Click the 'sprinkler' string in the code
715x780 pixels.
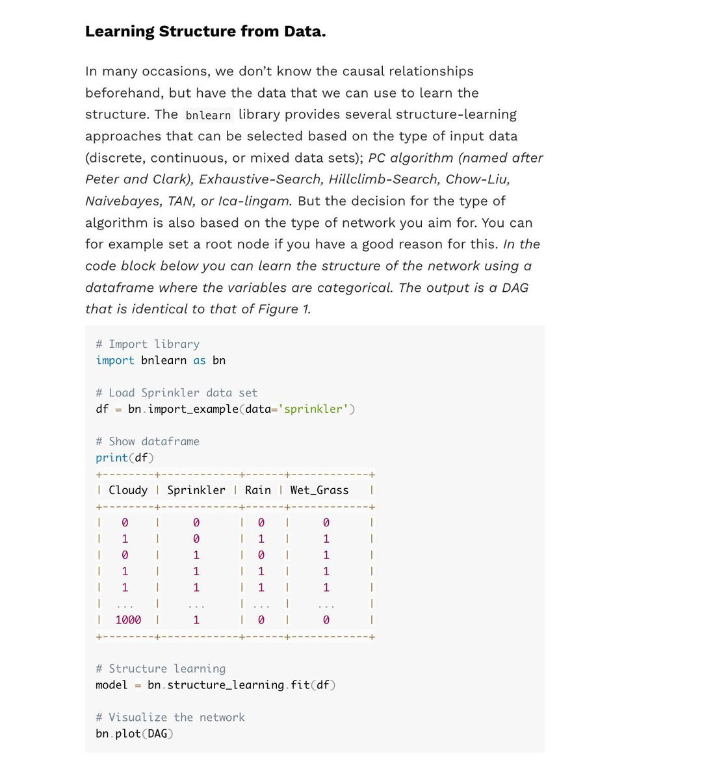pyautogui.click(x=313, y=409)
